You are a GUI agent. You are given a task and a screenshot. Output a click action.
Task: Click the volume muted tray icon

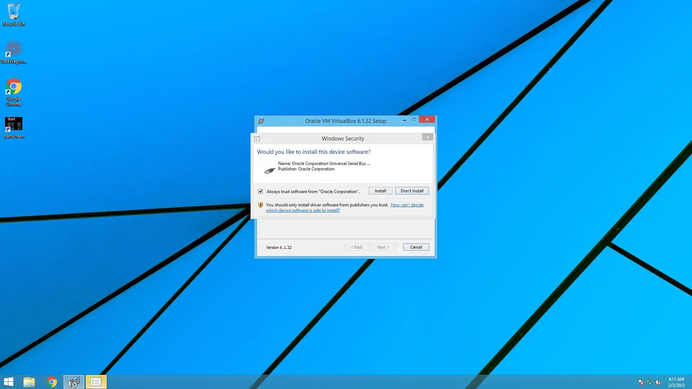pyautogui.click(x=658, y=382)
